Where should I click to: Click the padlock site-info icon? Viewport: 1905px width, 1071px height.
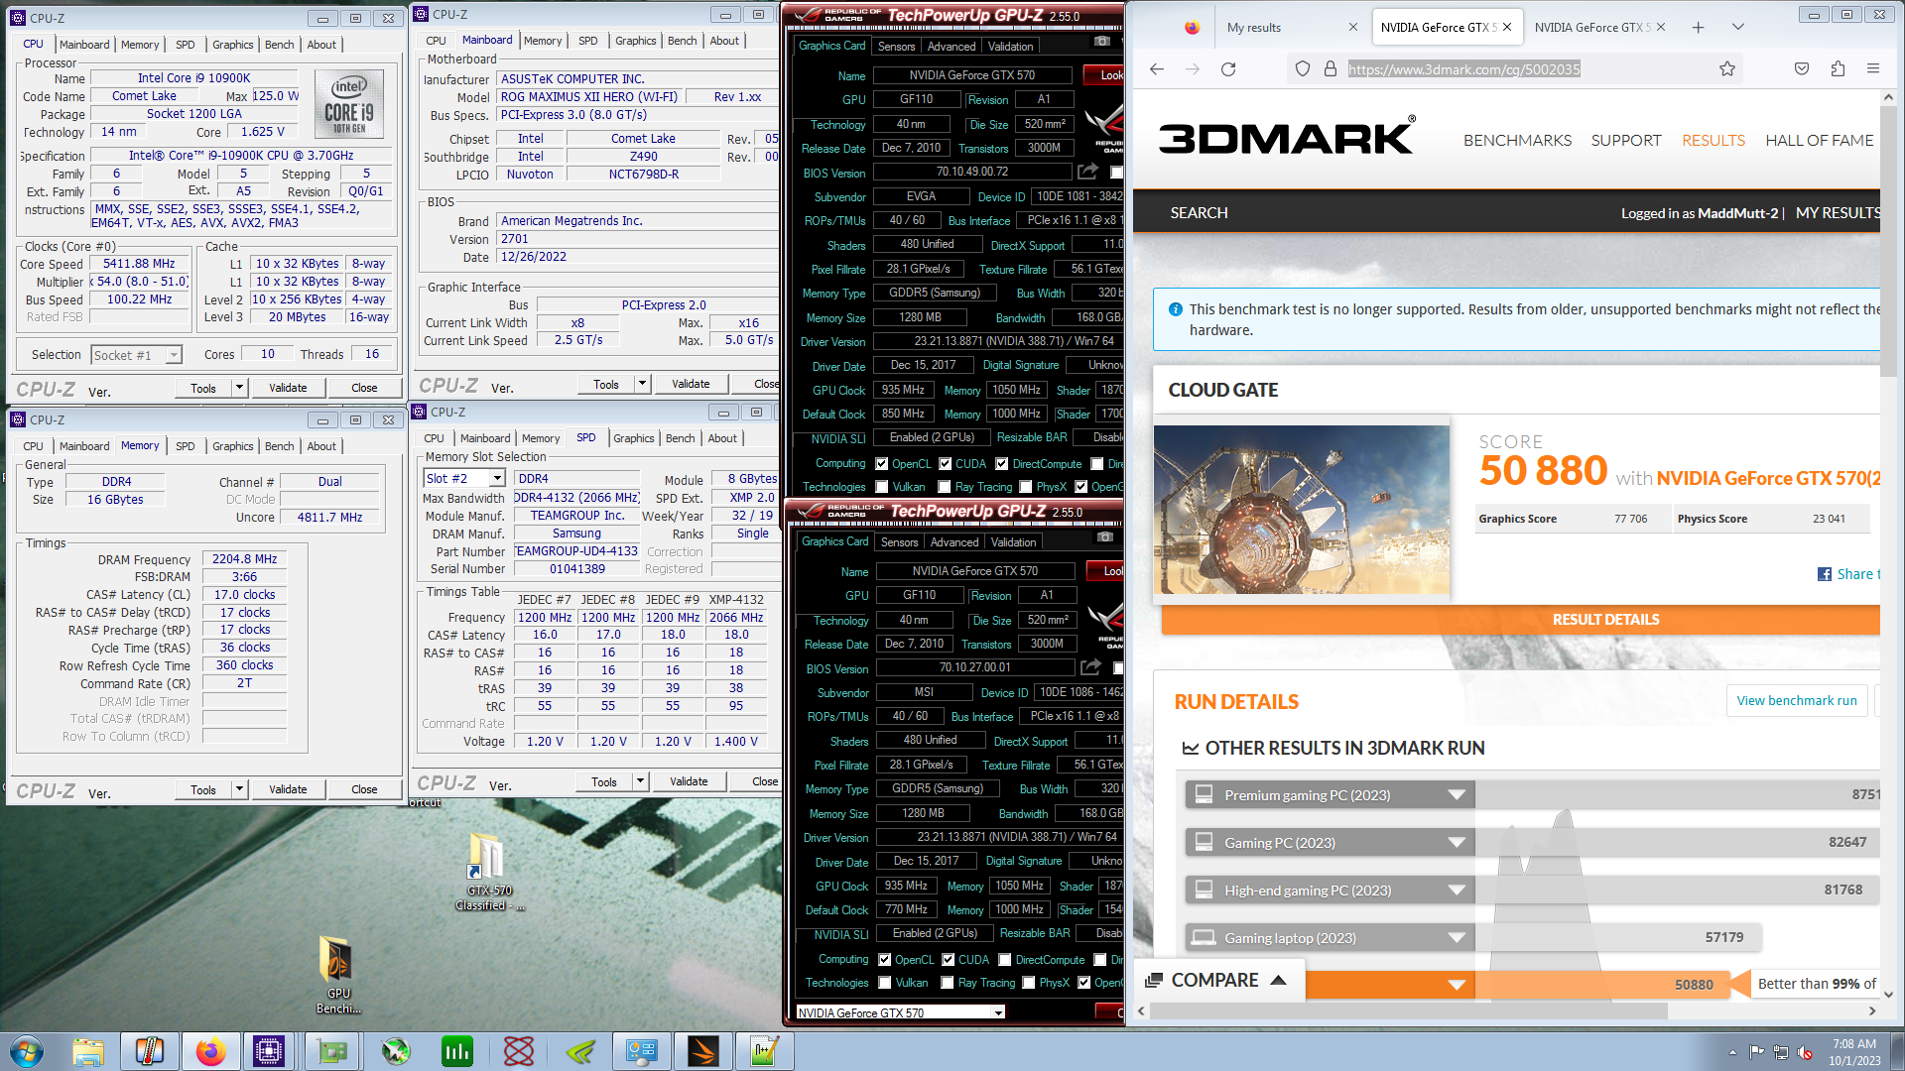point(1331,69)
